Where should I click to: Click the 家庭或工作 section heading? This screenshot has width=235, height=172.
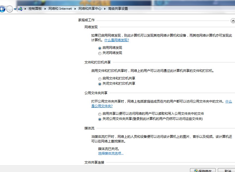86,20
